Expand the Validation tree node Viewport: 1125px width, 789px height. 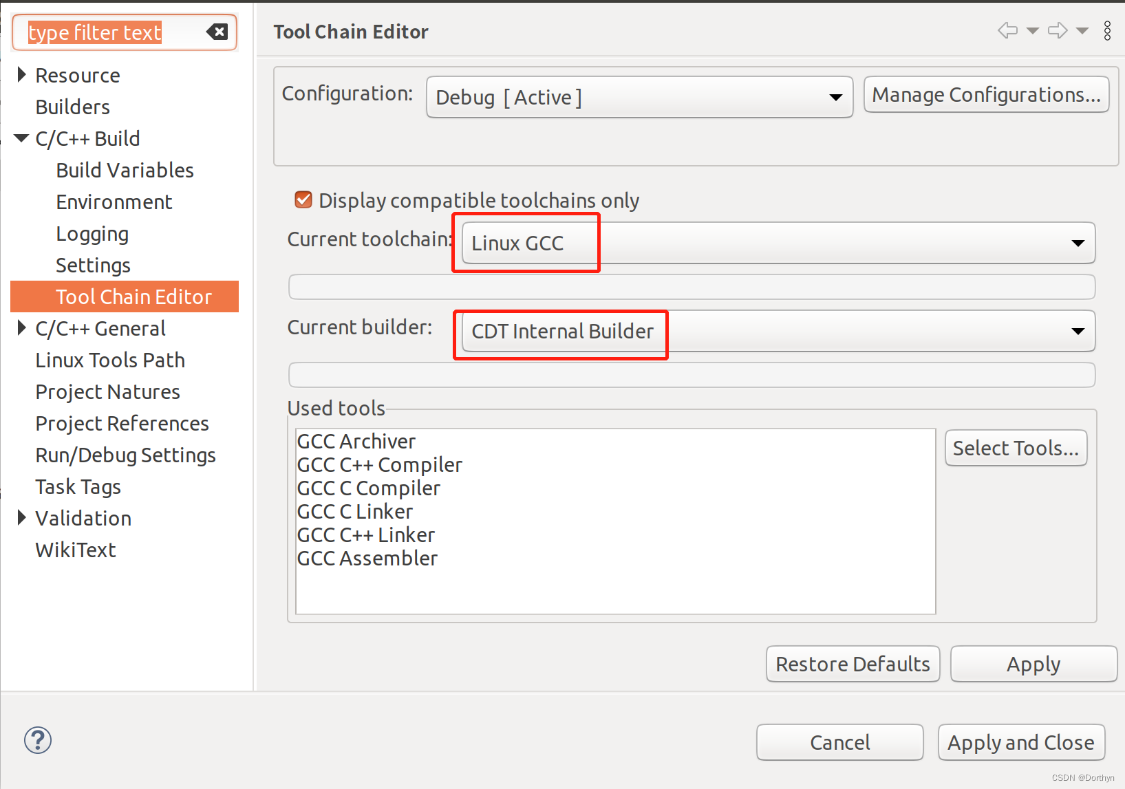click(22, 517)
